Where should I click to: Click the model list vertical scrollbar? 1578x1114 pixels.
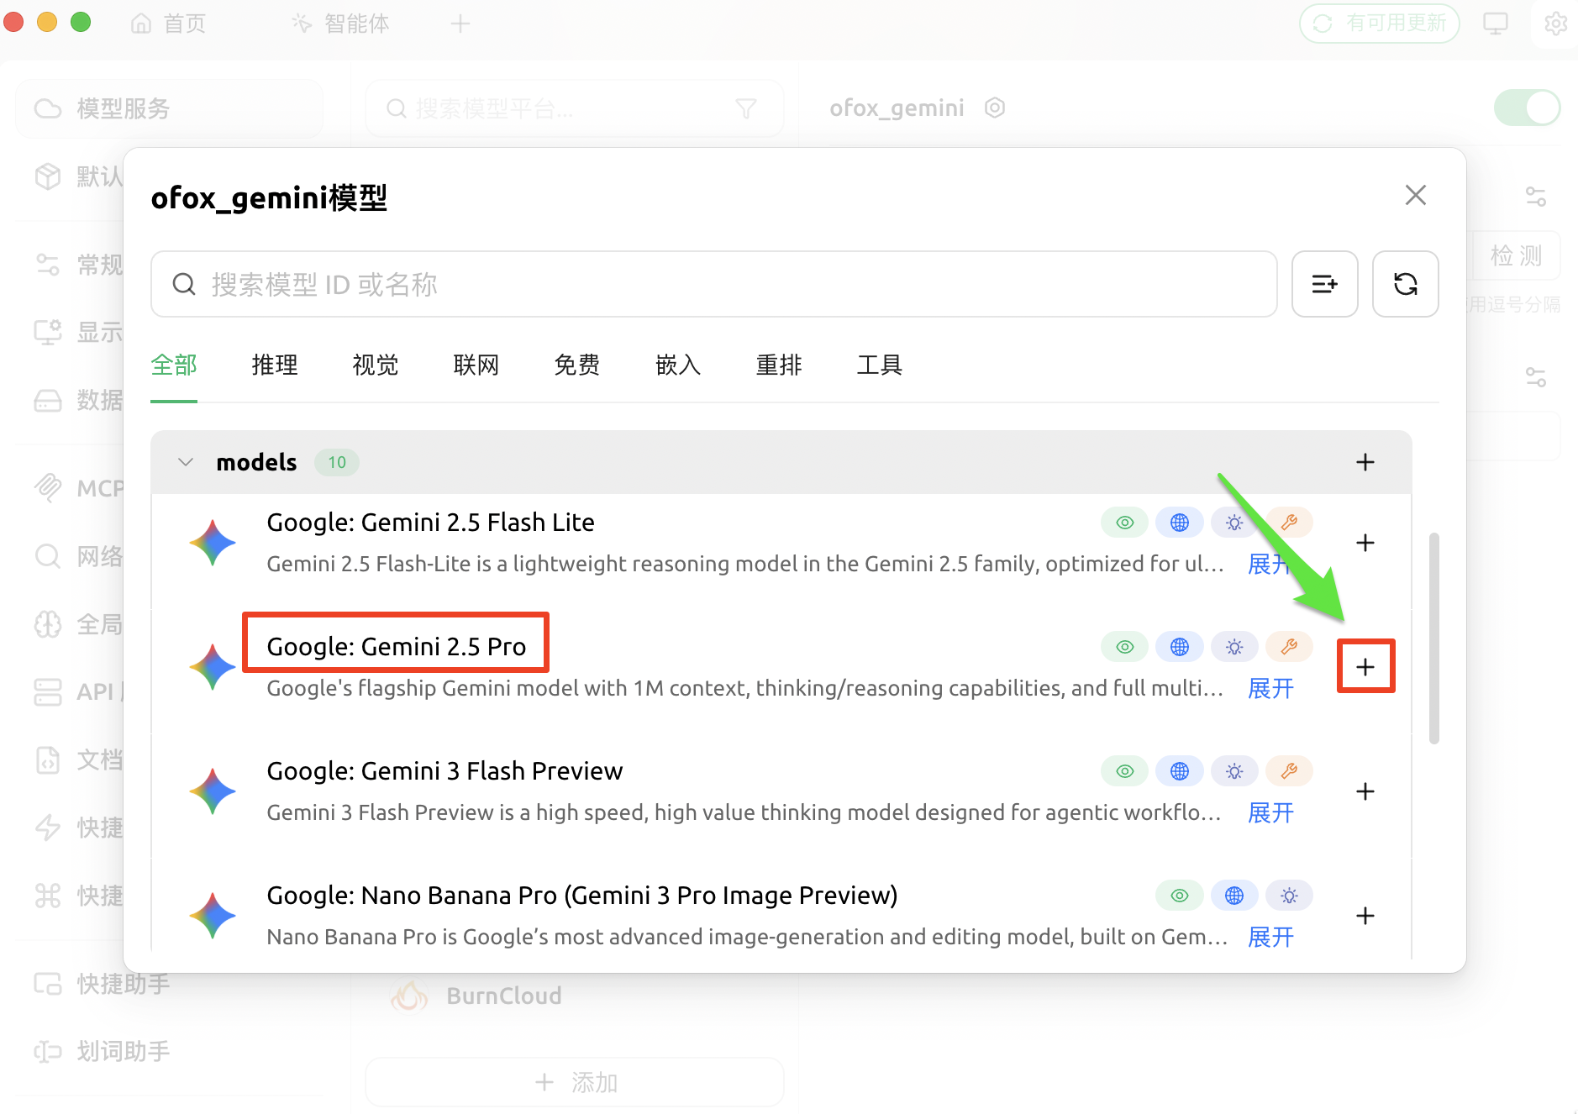tap(1434, 638)
